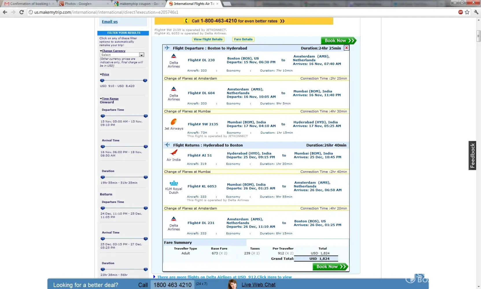Click the Jet Airways logo
The width and height of the screenshot is (481, 289).
[174, 122]
